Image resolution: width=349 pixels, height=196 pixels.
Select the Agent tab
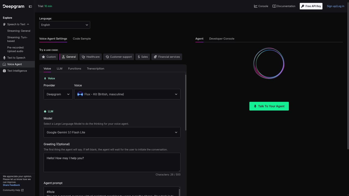tap(199, 39)
